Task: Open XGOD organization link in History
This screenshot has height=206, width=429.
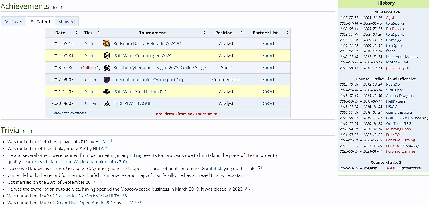Action: (391, 168)
